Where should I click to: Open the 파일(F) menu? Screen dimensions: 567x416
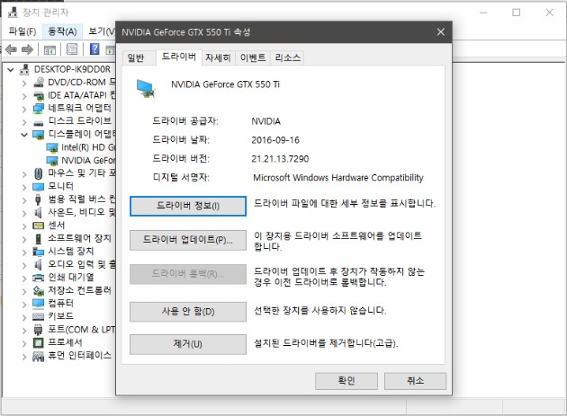click(22, 31)
